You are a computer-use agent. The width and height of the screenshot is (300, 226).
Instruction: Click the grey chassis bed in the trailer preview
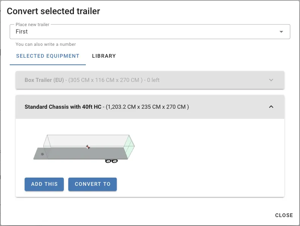[80, 153]
